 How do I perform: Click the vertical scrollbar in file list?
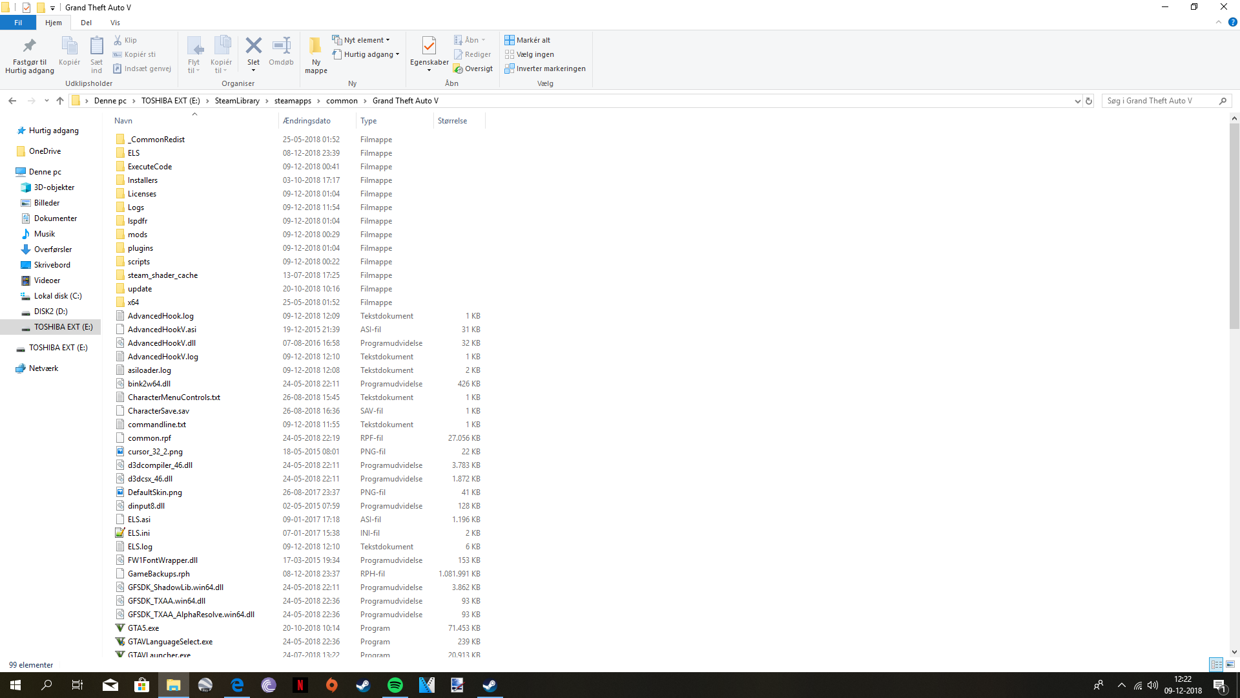pos(1234,226)
